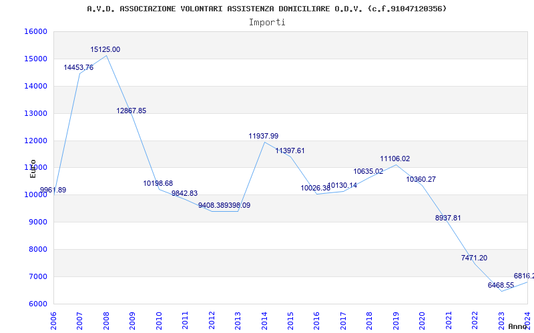
Task: Select the 10635.02 data label
Action: click(368, 172)
